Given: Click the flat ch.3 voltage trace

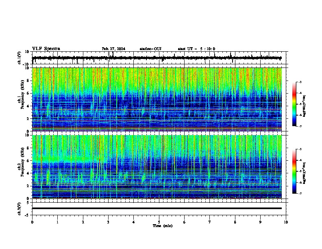Looking at the screenshot, I should (157, 208).
